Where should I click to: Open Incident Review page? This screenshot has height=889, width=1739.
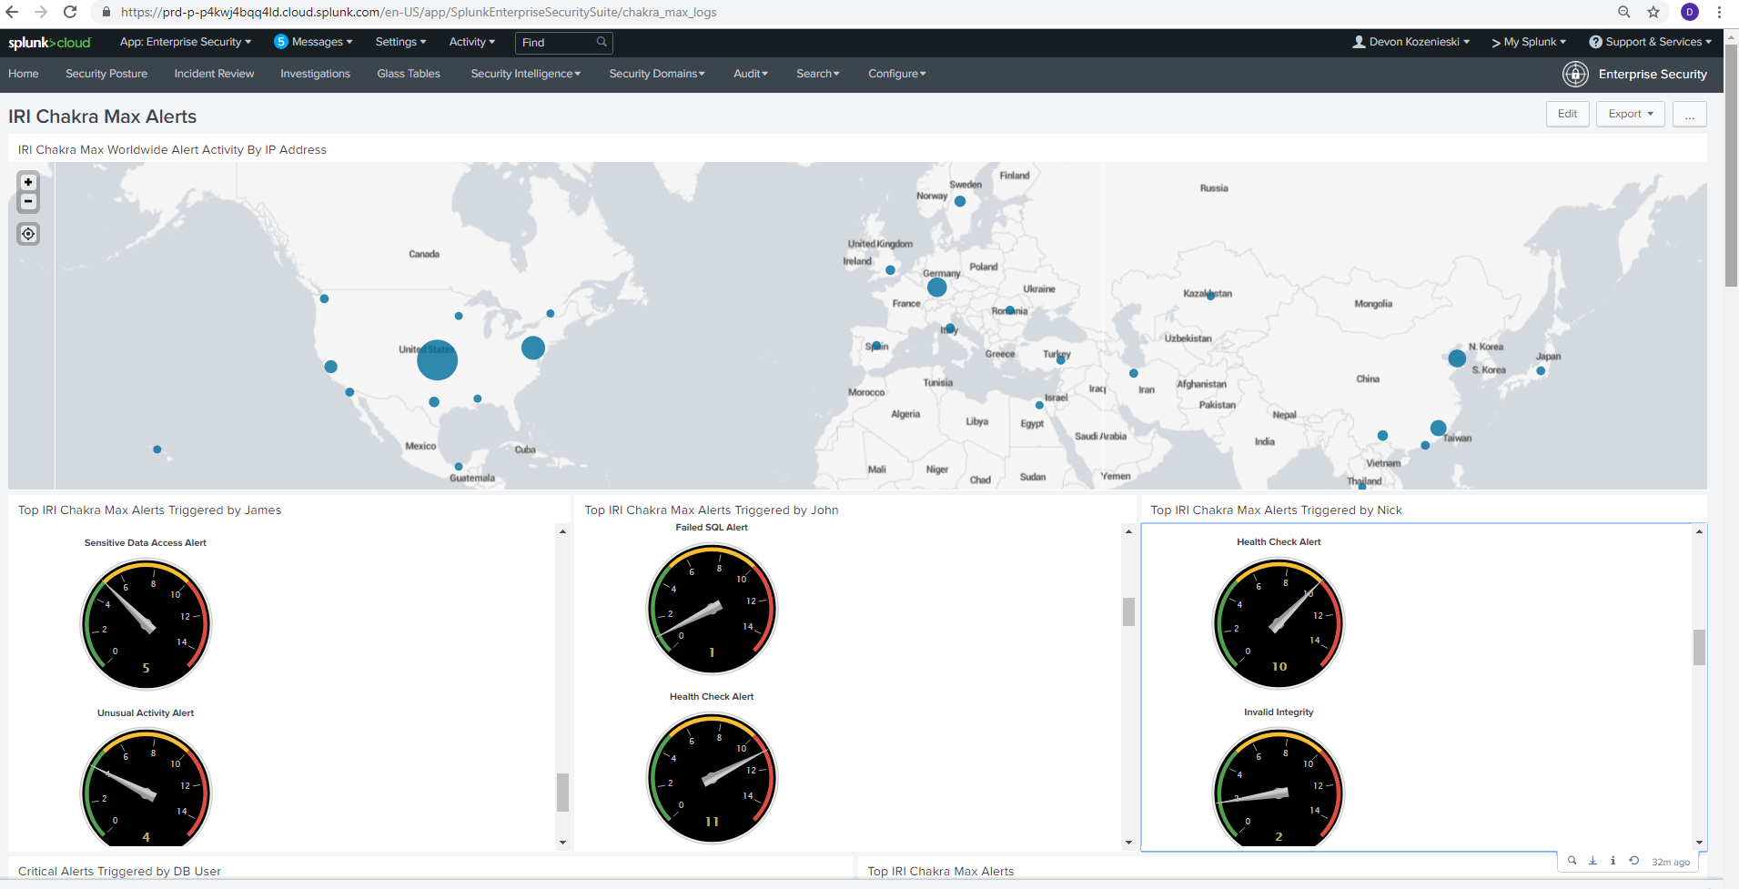[x=214, y=74]
